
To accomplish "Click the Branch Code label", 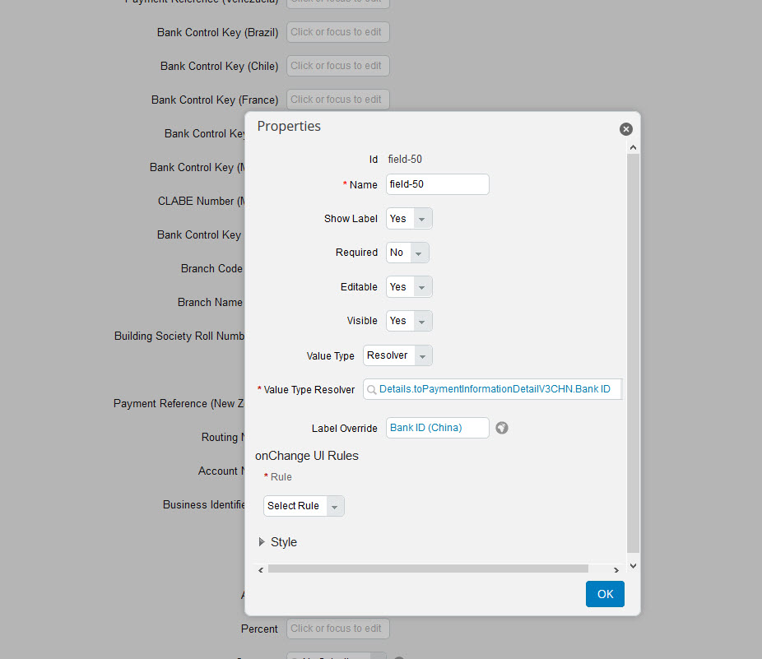I will click(x=211, y=269).
